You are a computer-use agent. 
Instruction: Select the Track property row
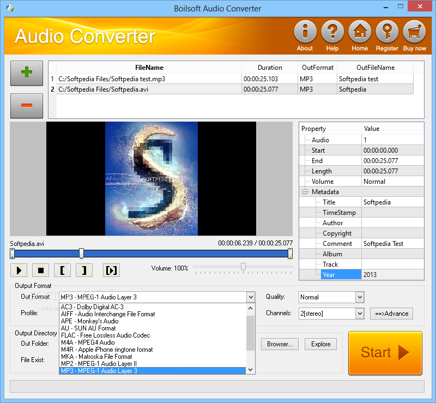coord(361,264)
